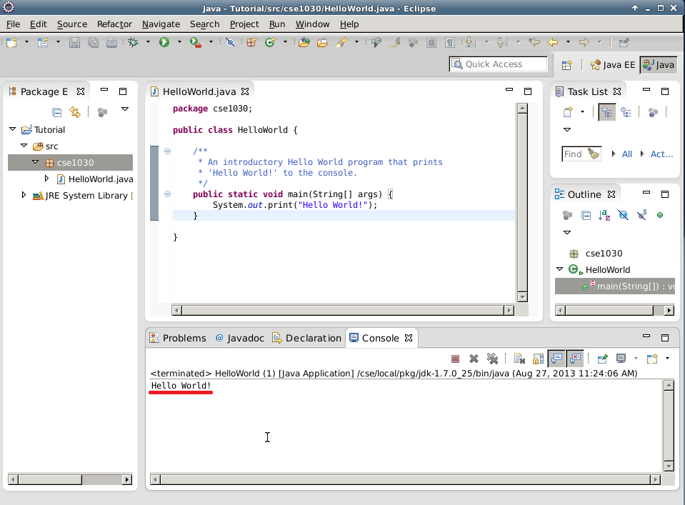Switch to the Problems tab
This screenshot has height=505, width=685.
point(178,338)
